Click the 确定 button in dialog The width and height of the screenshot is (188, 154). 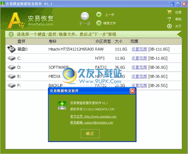click(90, 134)
